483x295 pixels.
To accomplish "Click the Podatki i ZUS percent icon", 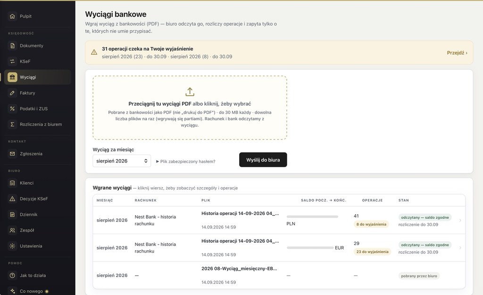I will coord(12,108).
